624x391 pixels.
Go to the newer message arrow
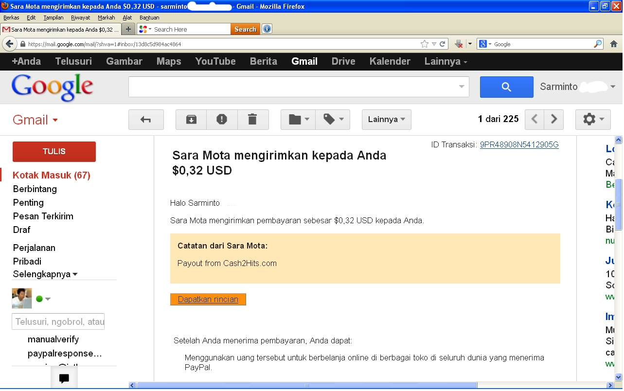(x=535, y=120)
